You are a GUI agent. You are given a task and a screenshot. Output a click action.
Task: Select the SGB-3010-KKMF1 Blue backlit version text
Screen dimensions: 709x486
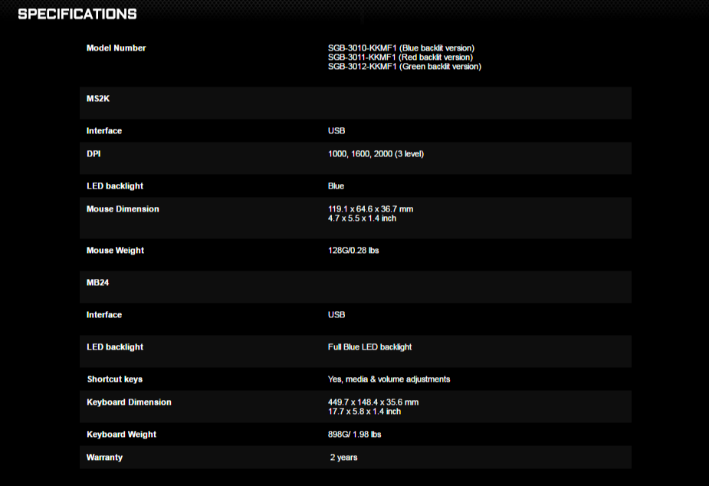[x=401, y=48]
